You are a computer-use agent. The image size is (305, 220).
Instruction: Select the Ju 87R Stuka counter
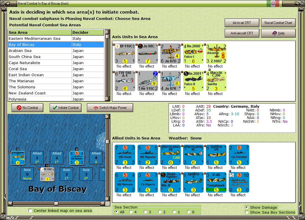click(171, 81)
